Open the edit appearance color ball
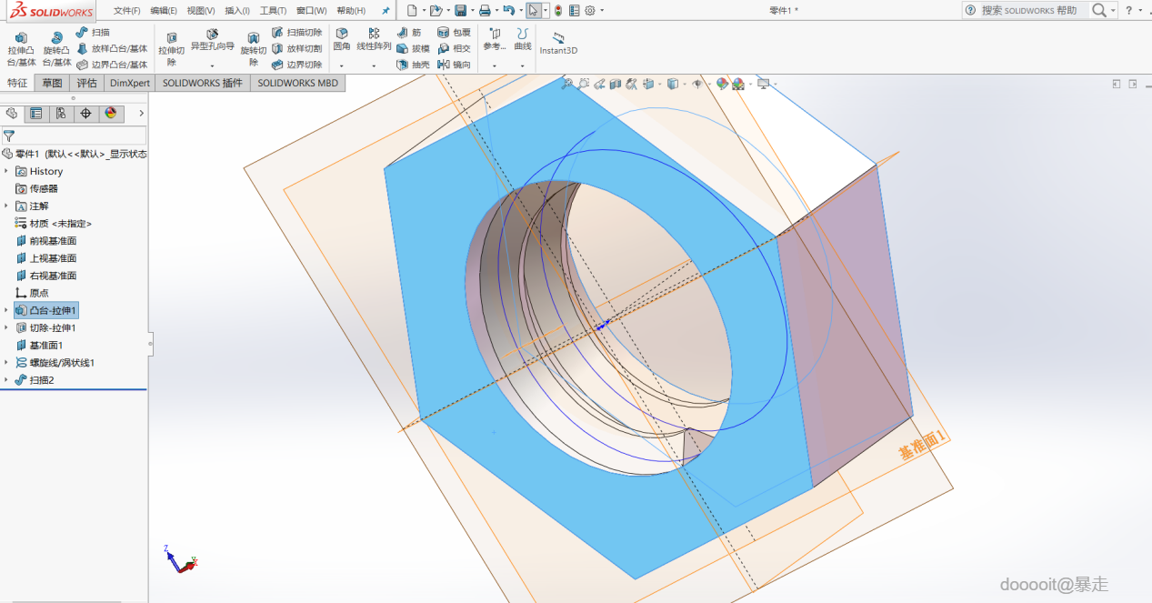 click(722, 84)
